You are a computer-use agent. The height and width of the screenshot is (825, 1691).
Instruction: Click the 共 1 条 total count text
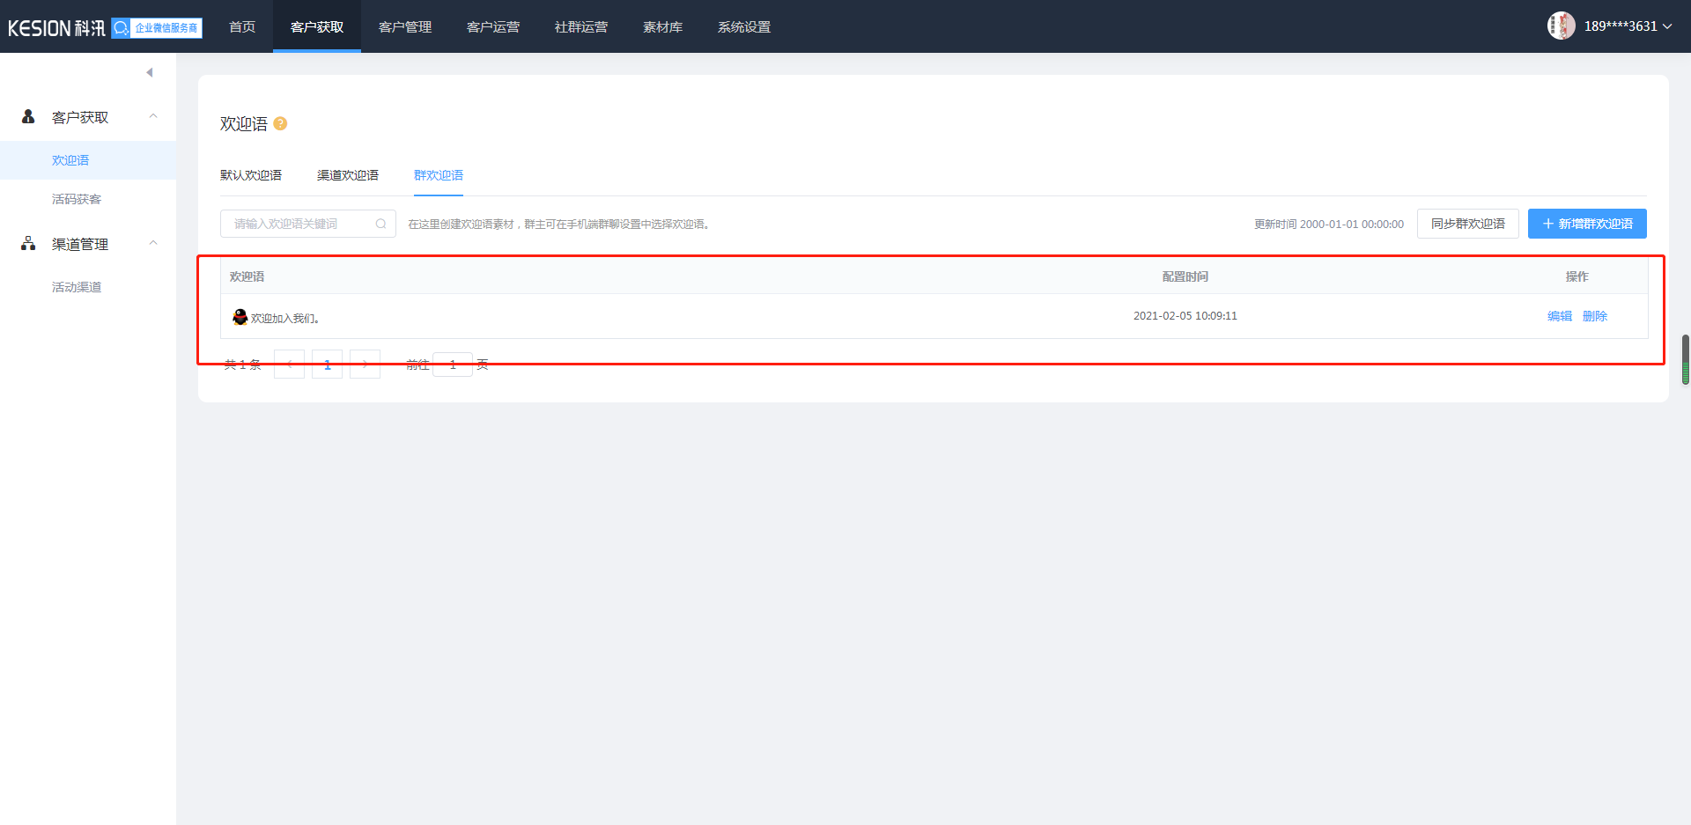pos(242,365)
